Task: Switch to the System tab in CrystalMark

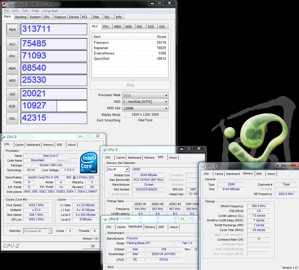Action: coord(35,17)
